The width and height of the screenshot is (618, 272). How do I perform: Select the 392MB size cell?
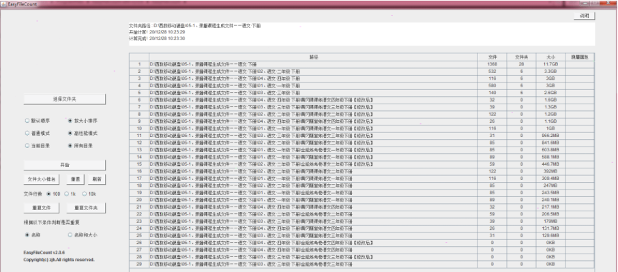(550, 171)
